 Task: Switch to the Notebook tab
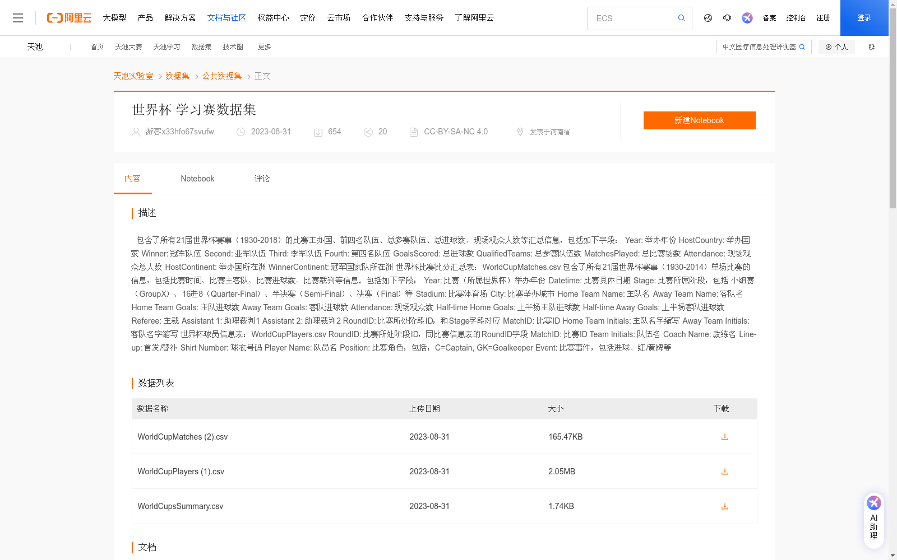(197, 179)
